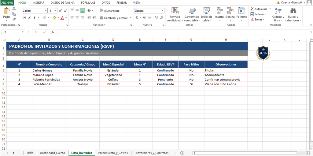Switch to the VISTA tab
The height and width of the screenshot is (156, 313).
point(137,2)
